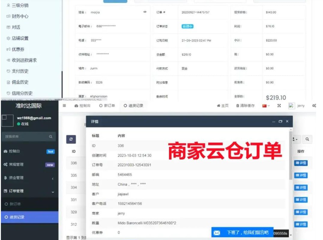Image resolution: width=323 pixels, height=240 pixels.
Task: Click the fullscreen icon in the top bar
Action: coord(279,106)
